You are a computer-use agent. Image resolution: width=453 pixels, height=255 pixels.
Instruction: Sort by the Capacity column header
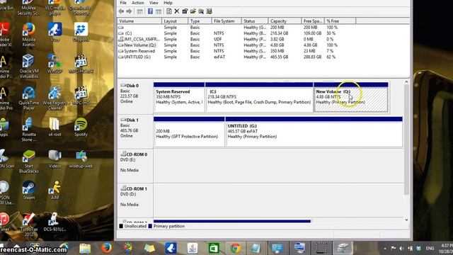click(x=285, y=21)
